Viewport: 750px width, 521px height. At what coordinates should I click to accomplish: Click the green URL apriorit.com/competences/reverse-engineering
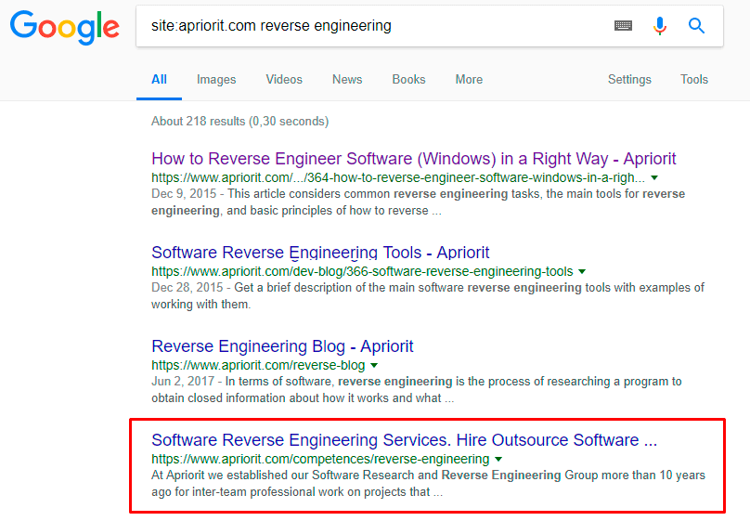click(x=320, y=459)
